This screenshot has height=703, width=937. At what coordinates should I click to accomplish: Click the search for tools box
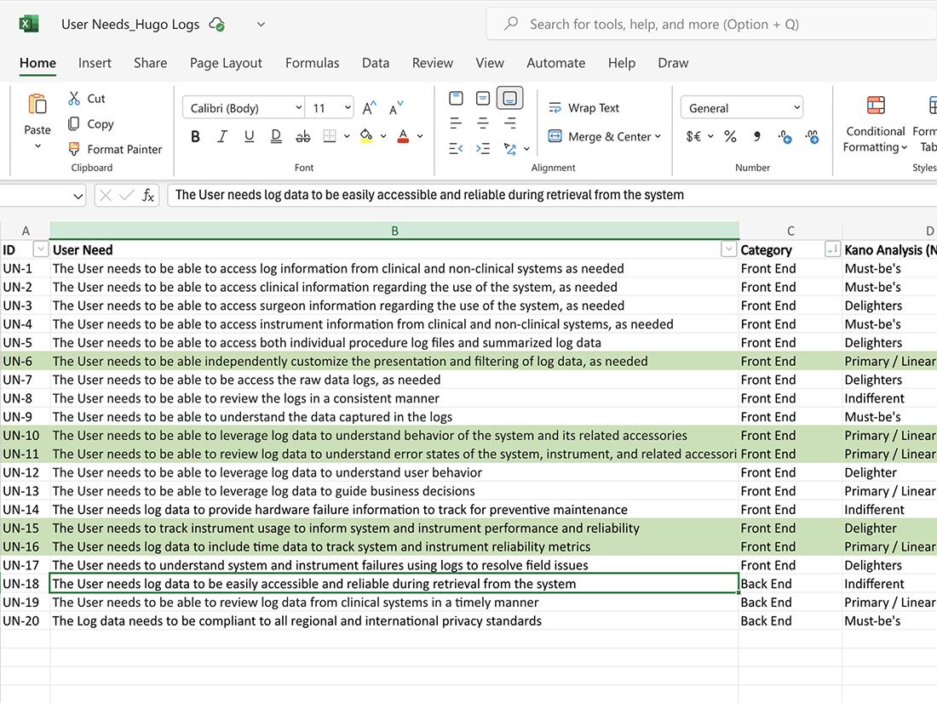(711, 24)
